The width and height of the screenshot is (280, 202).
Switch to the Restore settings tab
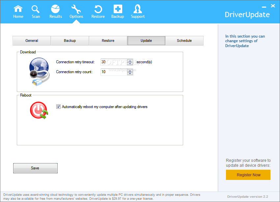click(108, 41)
